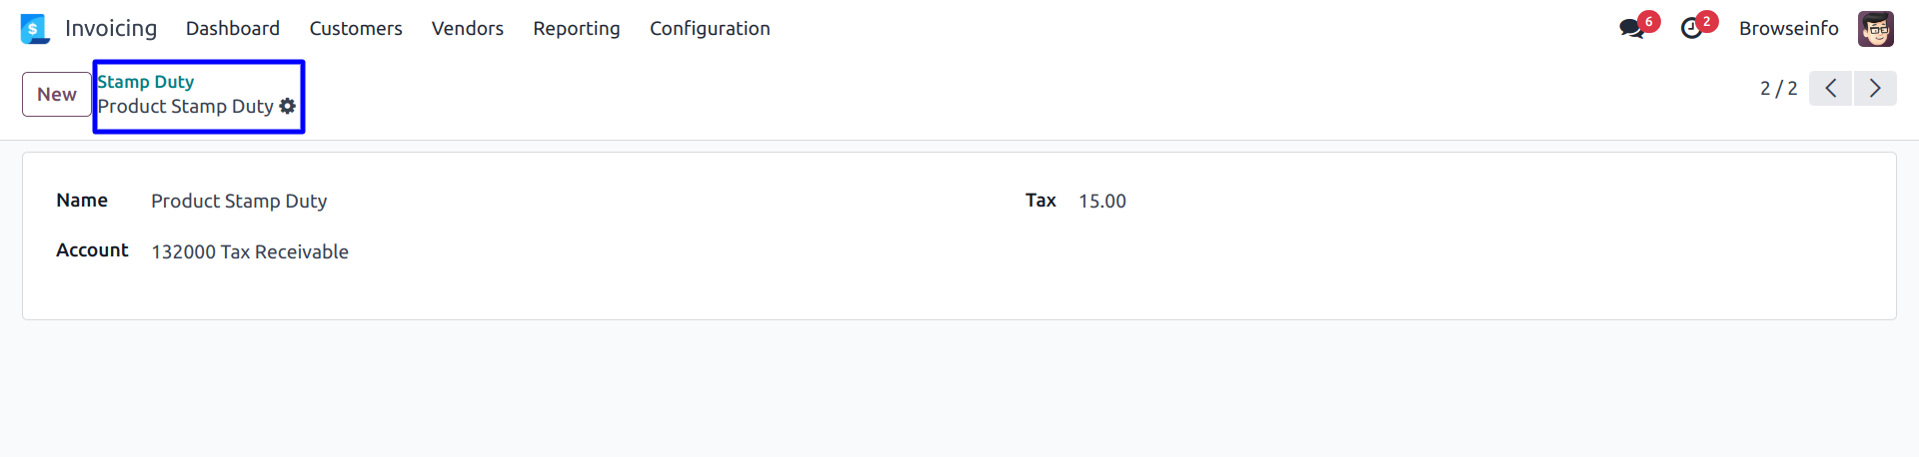This screenshot has height=457, width=1919.
Task: Click the Tax value 15.00 field
Action: (x=1102, y=202)
